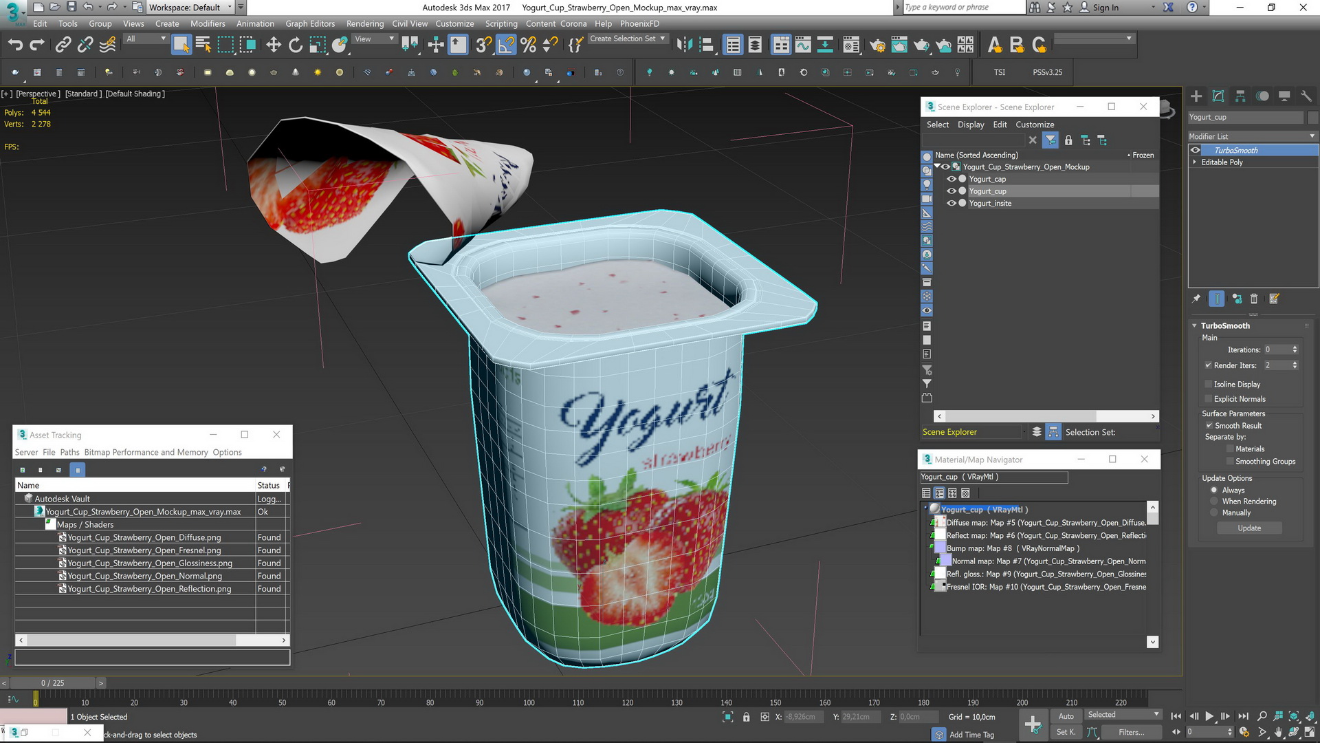Open the View reference coordinate dropdown
This screenshot has height=743, width=1320.
[x=375, y=39]
